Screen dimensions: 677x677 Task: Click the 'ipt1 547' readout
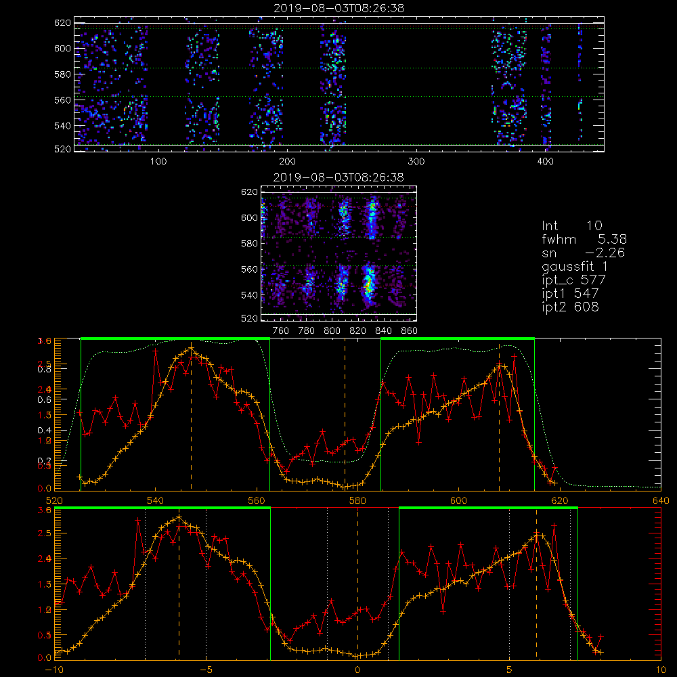570,294
